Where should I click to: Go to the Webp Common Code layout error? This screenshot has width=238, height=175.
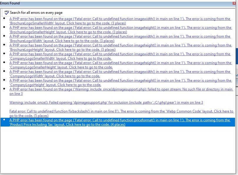[x=121, y=113]
